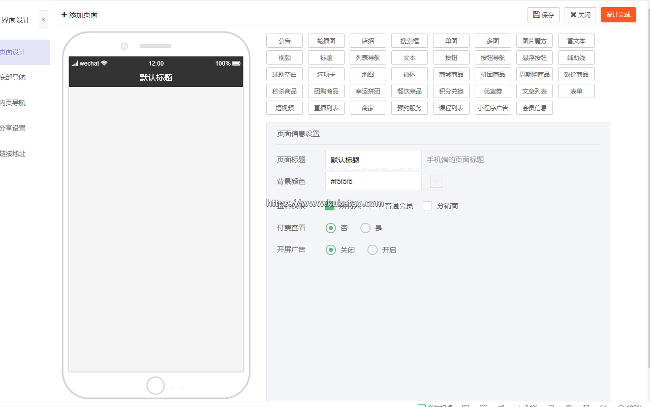650x407 pixels.
Task: Add the 图片魔方 component
Action: (x=535, y=41)
